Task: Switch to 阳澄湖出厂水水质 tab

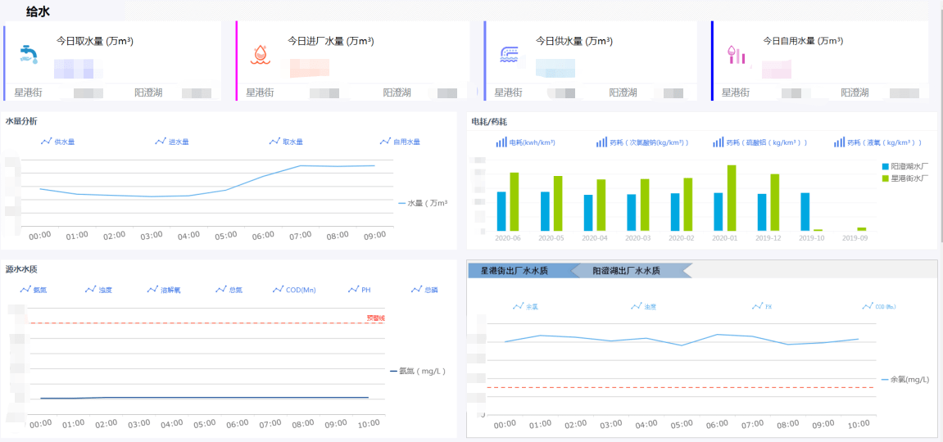Action: [627, 270]
